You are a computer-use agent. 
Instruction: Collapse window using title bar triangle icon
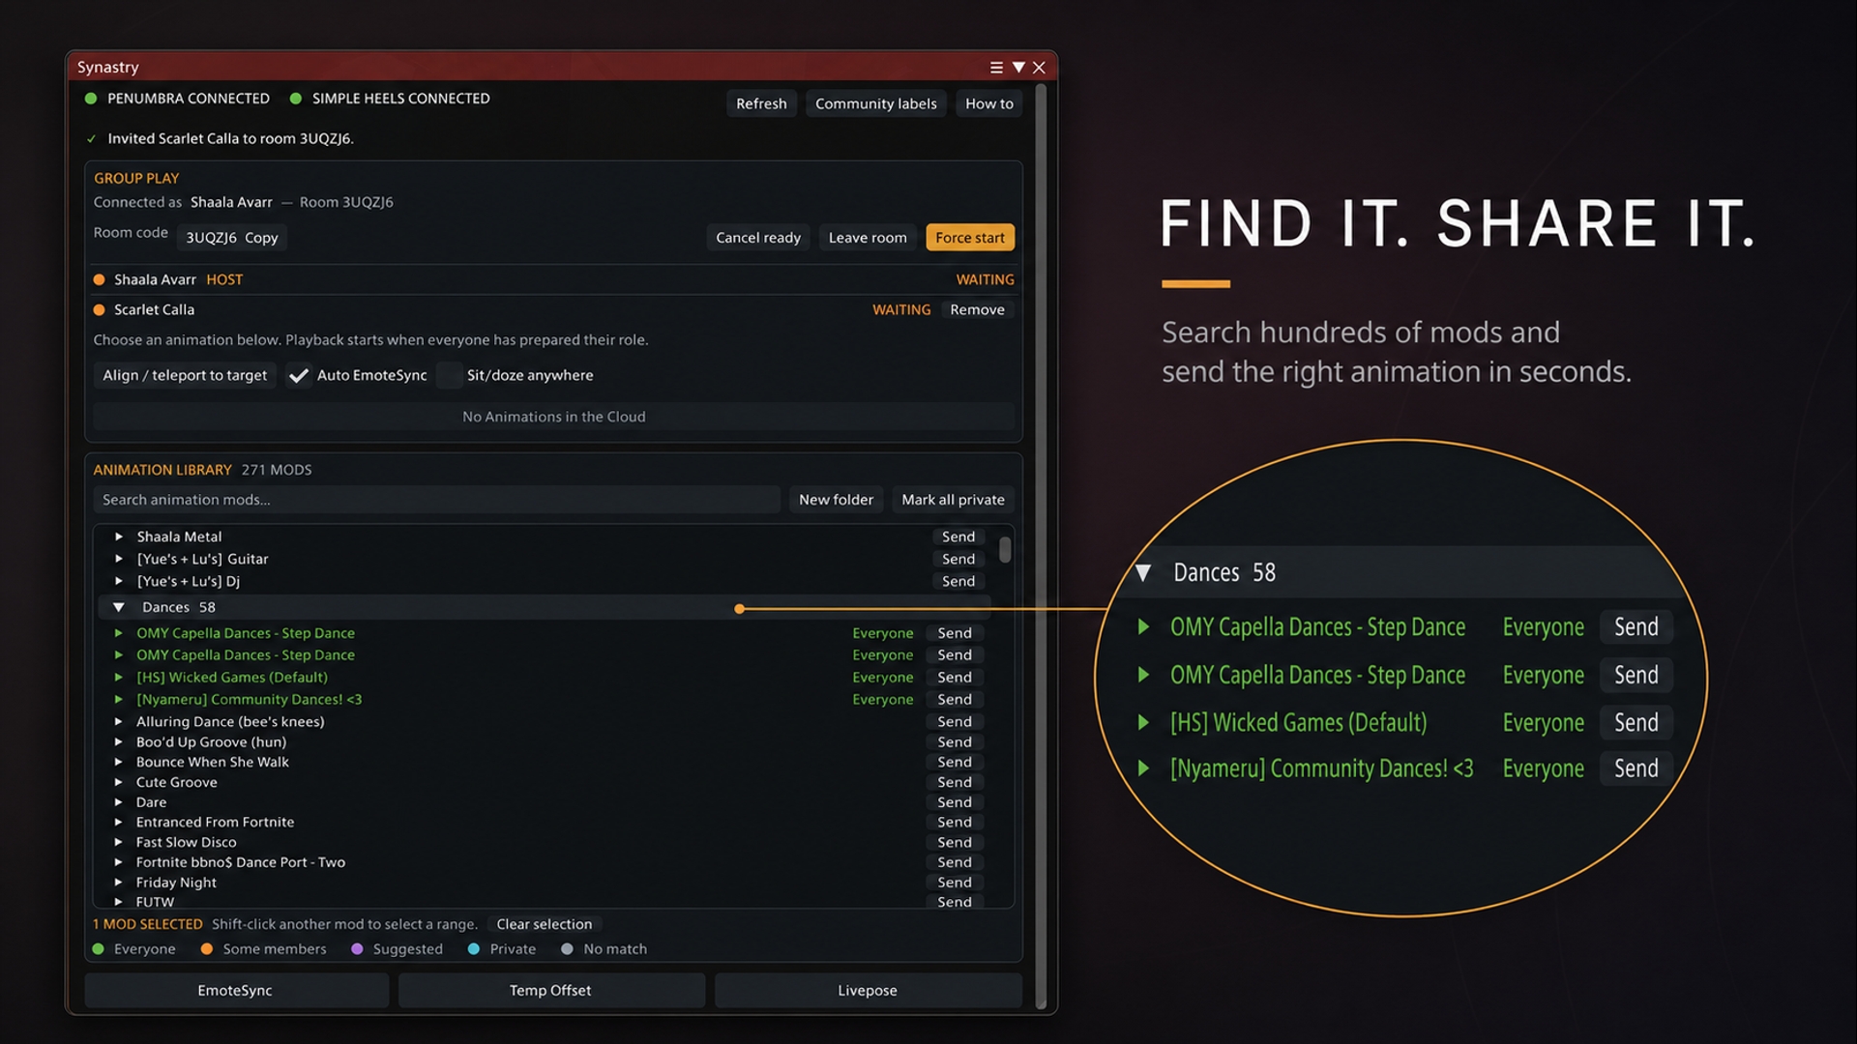click(x=1018, y=67)
